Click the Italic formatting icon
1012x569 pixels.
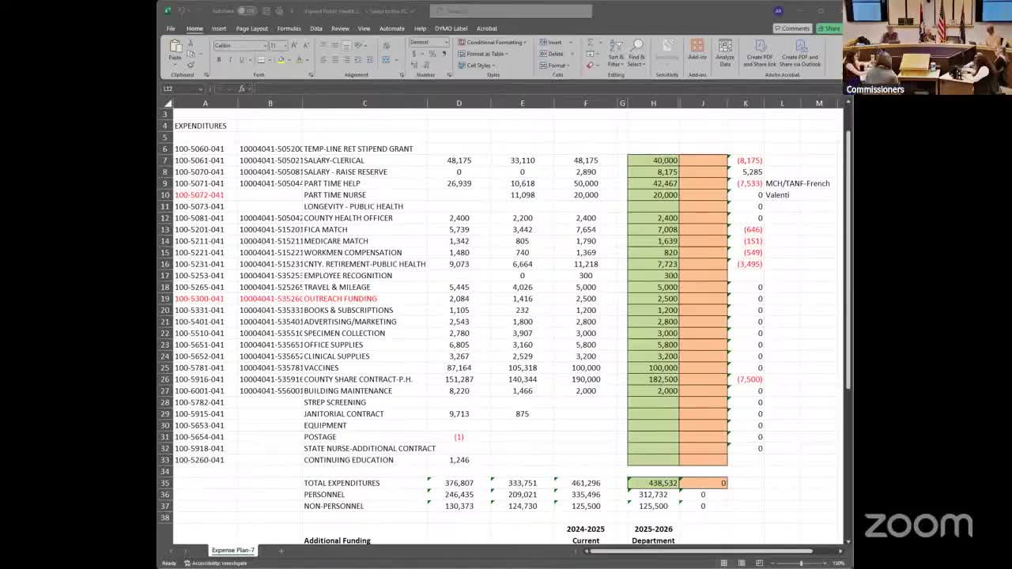pyautogui.click(x=230, y=60)
